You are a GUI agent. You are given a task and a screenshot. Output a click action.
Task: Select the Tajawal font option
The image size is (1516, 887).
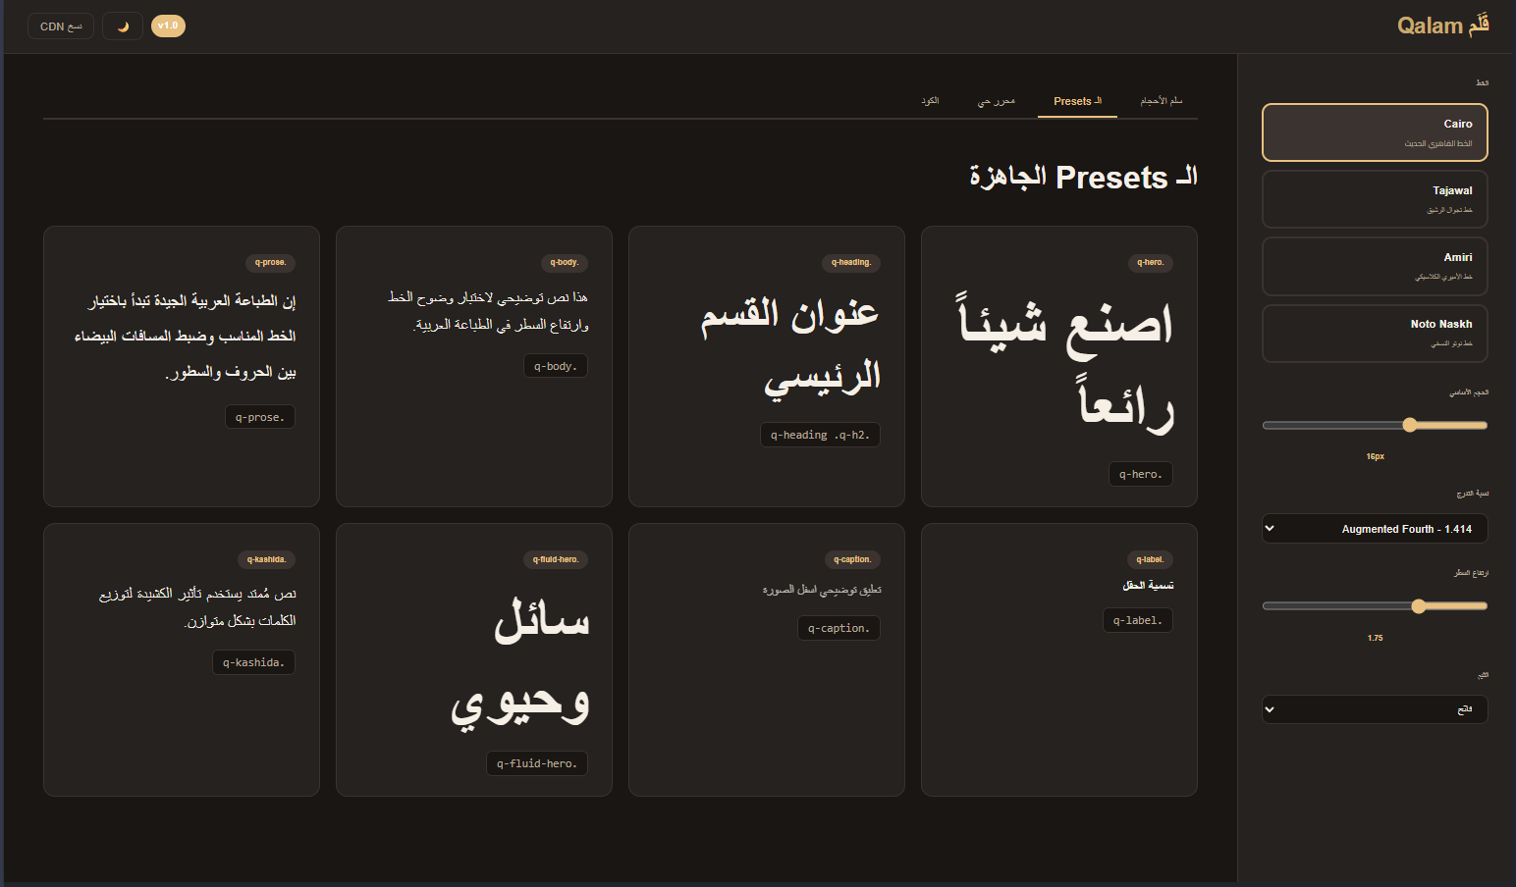point(1375,199)
